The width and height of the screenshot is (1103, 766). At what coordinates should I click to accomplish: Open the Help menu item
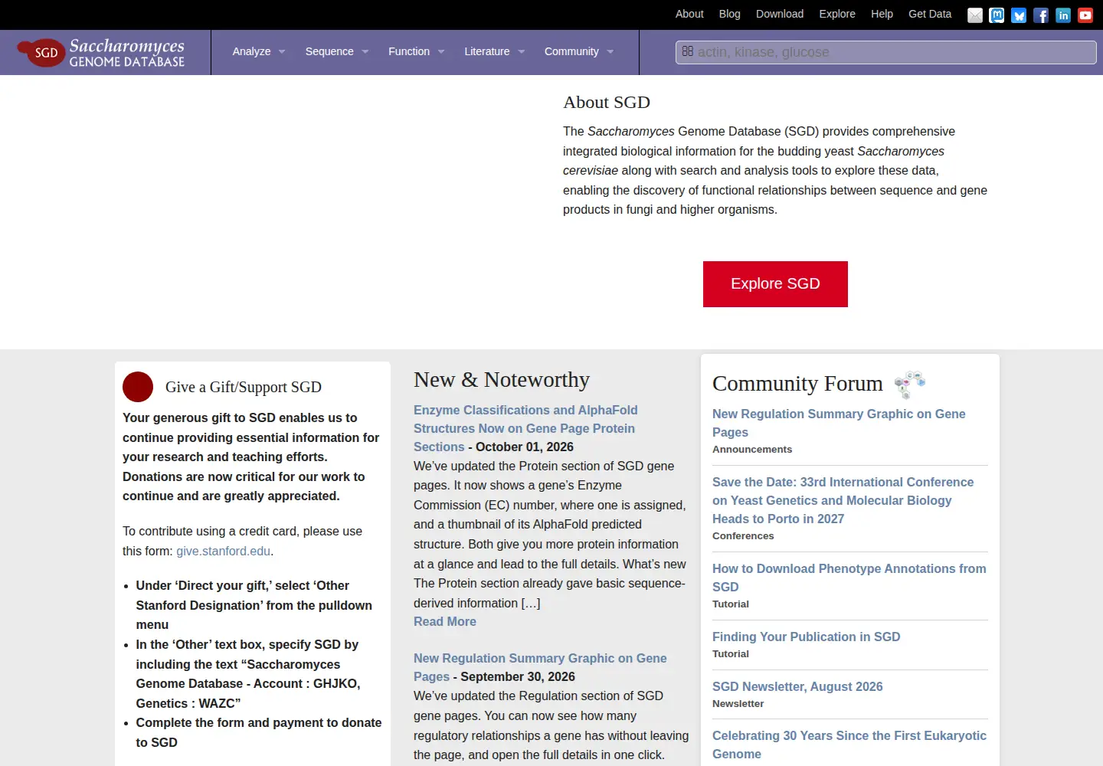pos(882,14)
